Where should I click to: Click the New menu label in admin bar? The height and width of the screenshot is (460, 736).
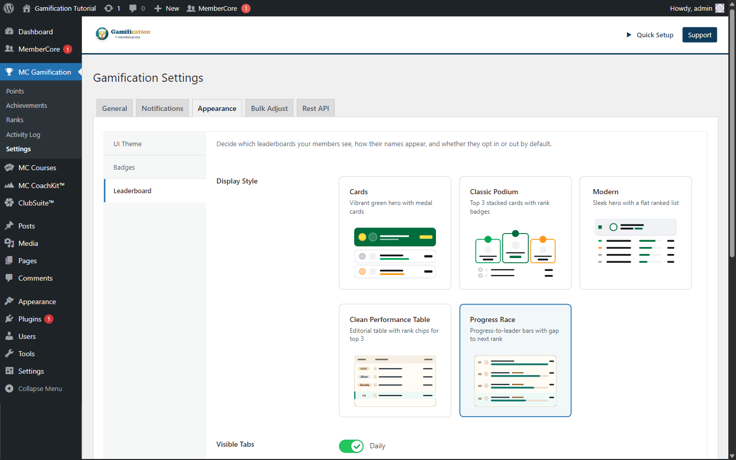pos(172,8)
